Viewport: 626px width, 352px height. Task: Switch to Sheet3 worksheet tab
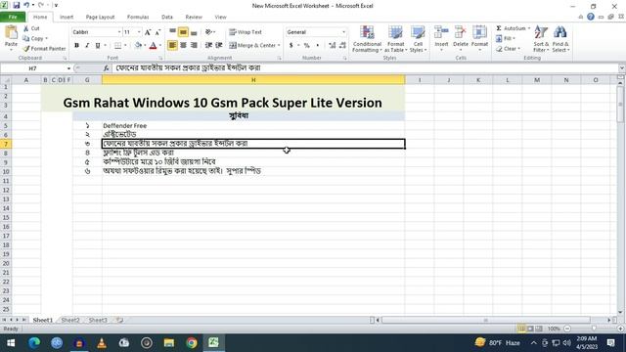98,320
